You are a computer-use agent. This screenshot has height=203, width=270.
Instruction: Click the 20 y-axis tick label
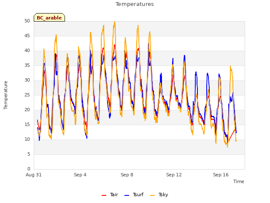27,110
